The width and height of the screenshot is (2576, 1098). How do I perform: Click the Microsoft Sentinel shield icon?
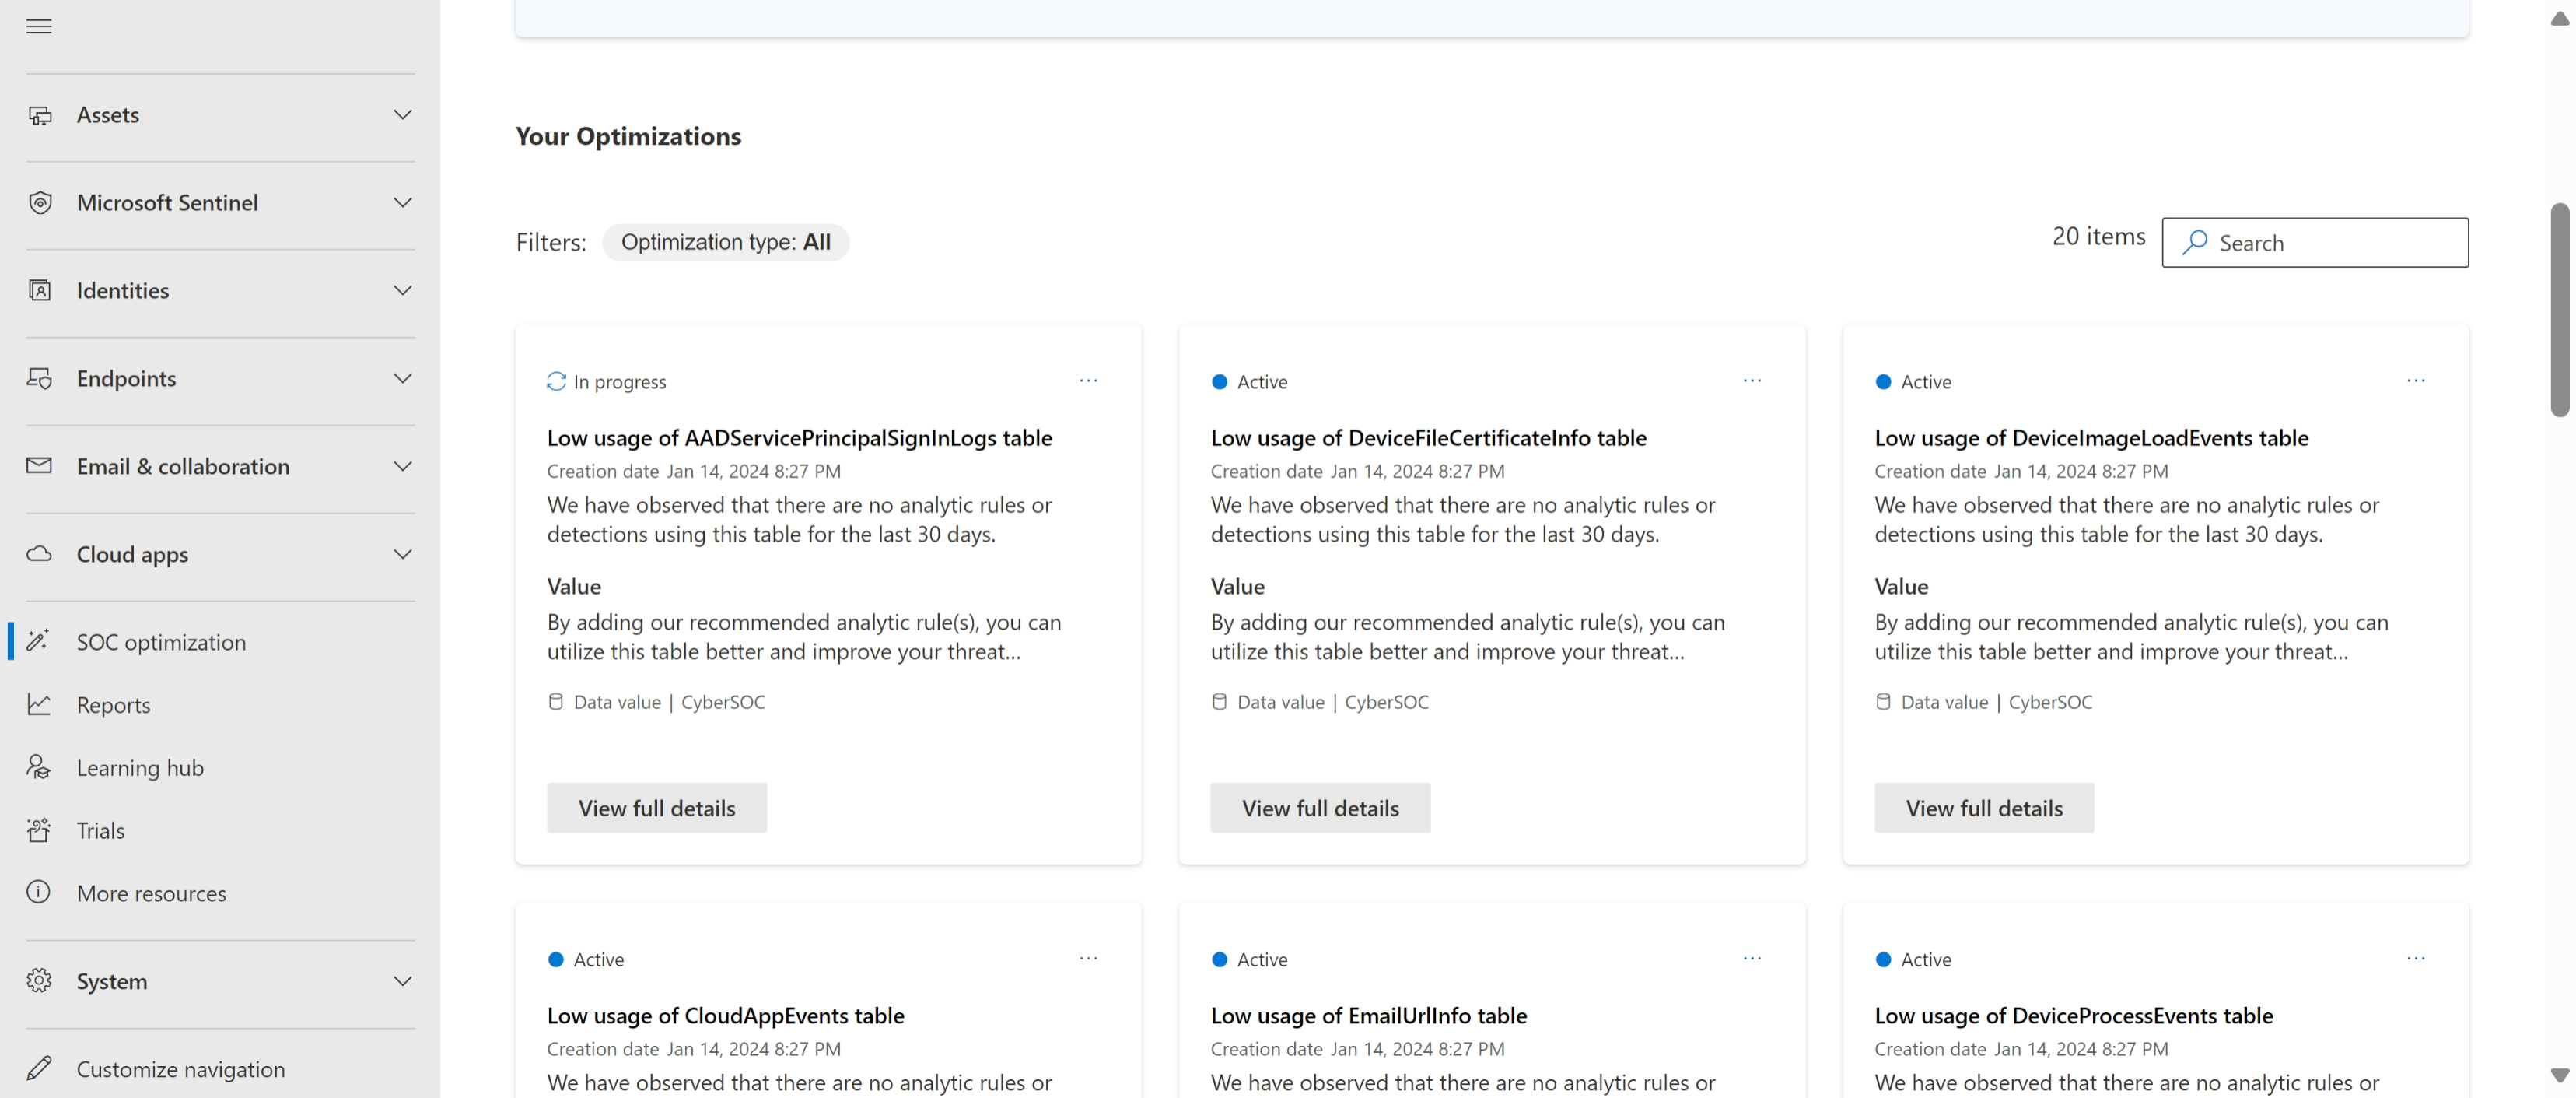pyautogui.click(x=39, y=203)
